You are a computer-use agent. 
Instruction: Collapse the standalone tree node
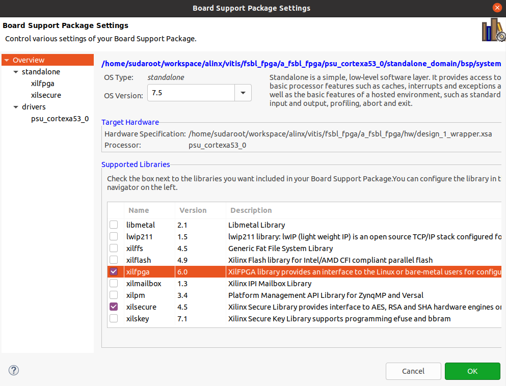click(15, 71)
